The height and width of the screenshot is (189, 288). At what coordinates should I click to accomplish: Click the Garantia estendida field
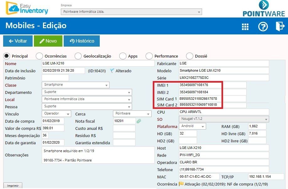(124, 142)
